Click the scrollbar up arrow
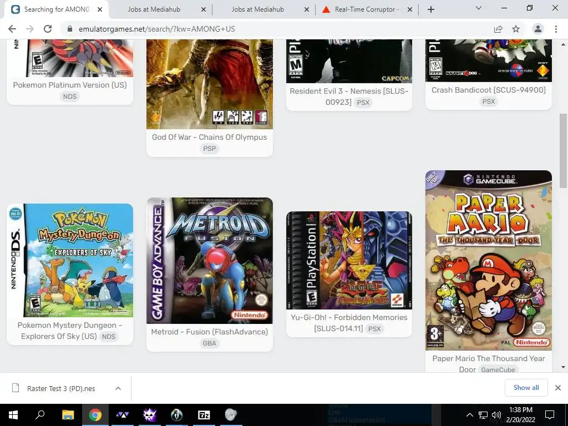Image resolution: width=568 pixels, height=426 pixels. tap(563, 44)
